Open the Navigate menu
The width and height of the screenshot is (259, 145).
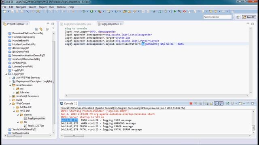(21, 7)
